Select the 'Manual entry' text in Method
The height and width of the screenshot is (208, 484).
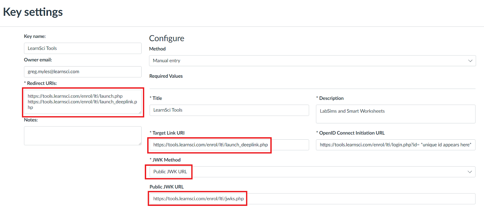coord(166,61)
